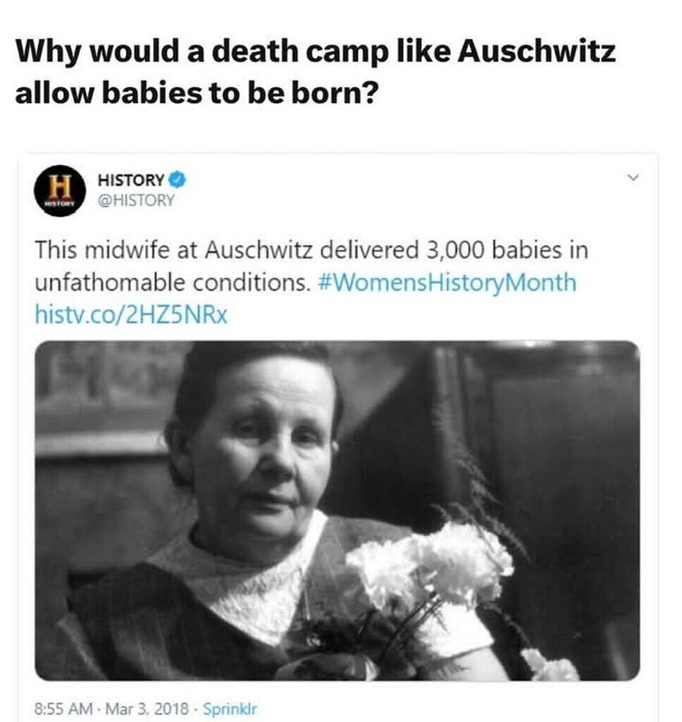
Task: Select the 'allow babies to be born?' headline line
Action: coord(197,92)
